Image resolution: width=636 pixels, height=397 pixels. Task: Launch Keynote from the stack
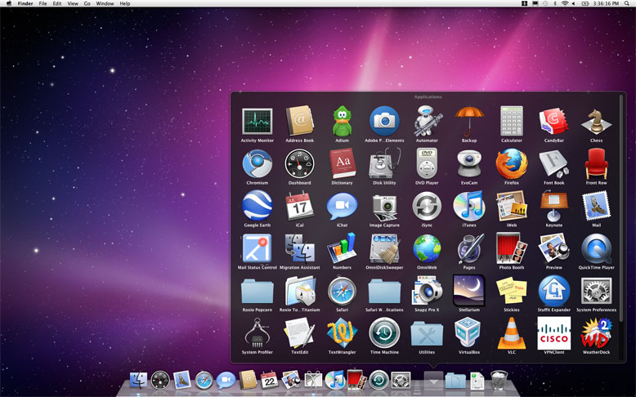(553, 206)
